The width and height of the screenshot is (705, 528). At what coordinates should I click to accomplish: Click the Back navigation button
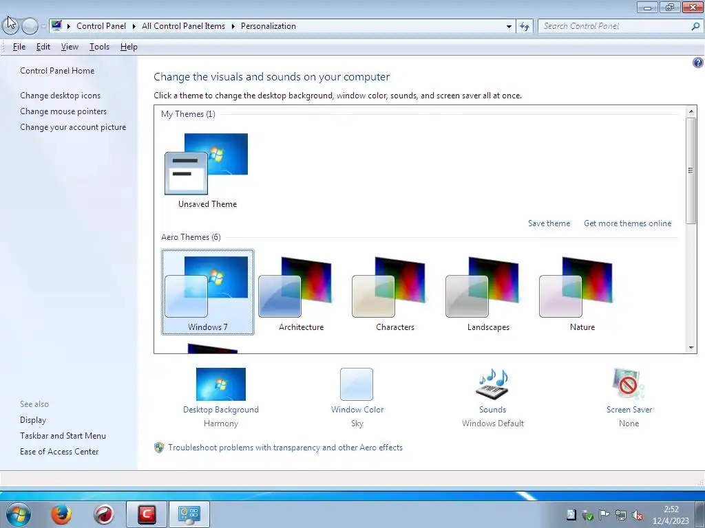click(x=10, y=26)
